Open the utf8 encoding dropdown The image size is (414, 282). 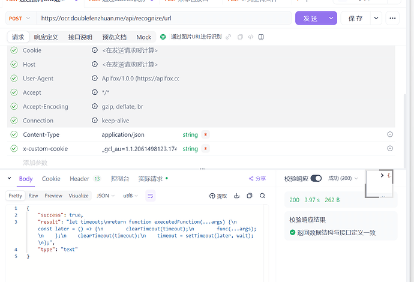click(130, 196)
